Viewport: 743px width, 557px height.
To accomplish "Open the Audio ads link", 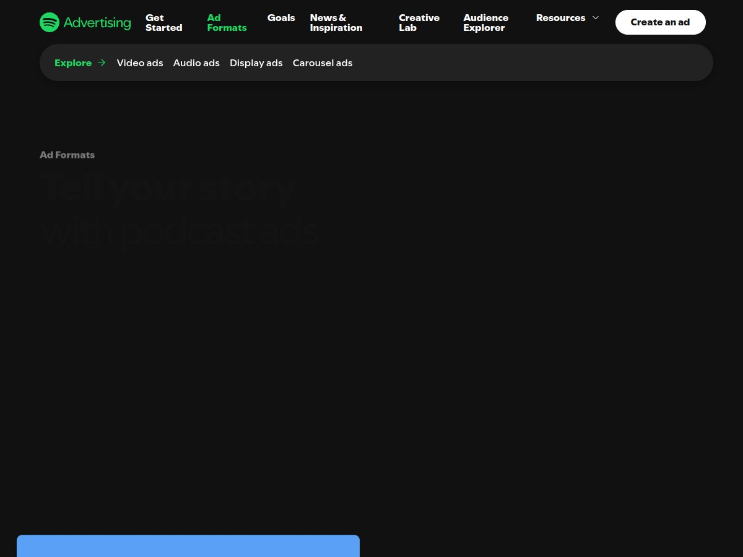I will tap(196, 63).
